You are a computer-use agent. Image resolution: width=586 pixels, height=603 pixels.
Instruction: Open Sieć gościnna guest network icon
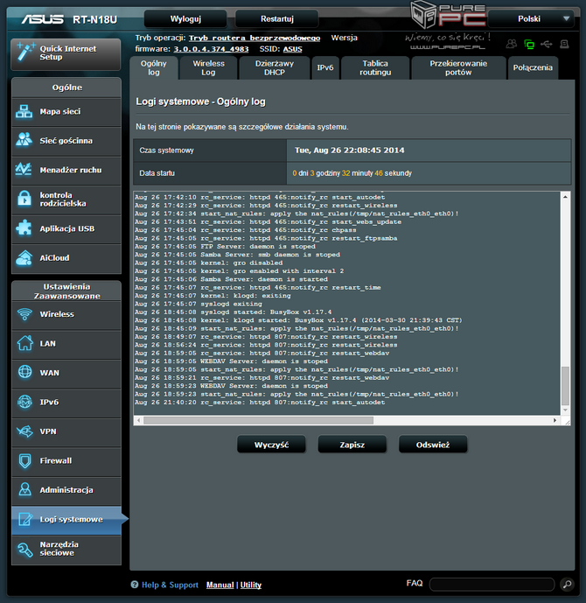[24, 140]
